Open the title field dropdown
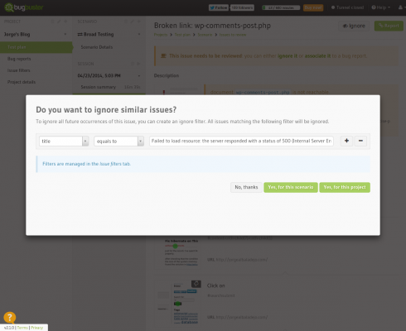Viewport: 406px width, 331px height. pyautogui.click(x=64, y=142)
